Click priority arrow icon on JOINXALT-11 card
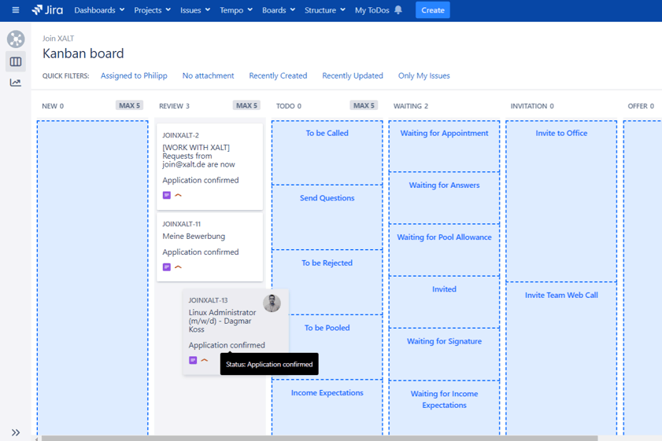The height and width of the screenshot is (441, 662). [178, 266]
